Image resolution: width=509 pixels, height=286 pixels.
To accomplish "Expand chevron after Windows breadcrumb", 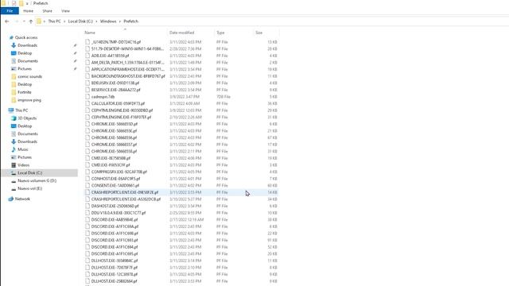I will tap(120, 21).
